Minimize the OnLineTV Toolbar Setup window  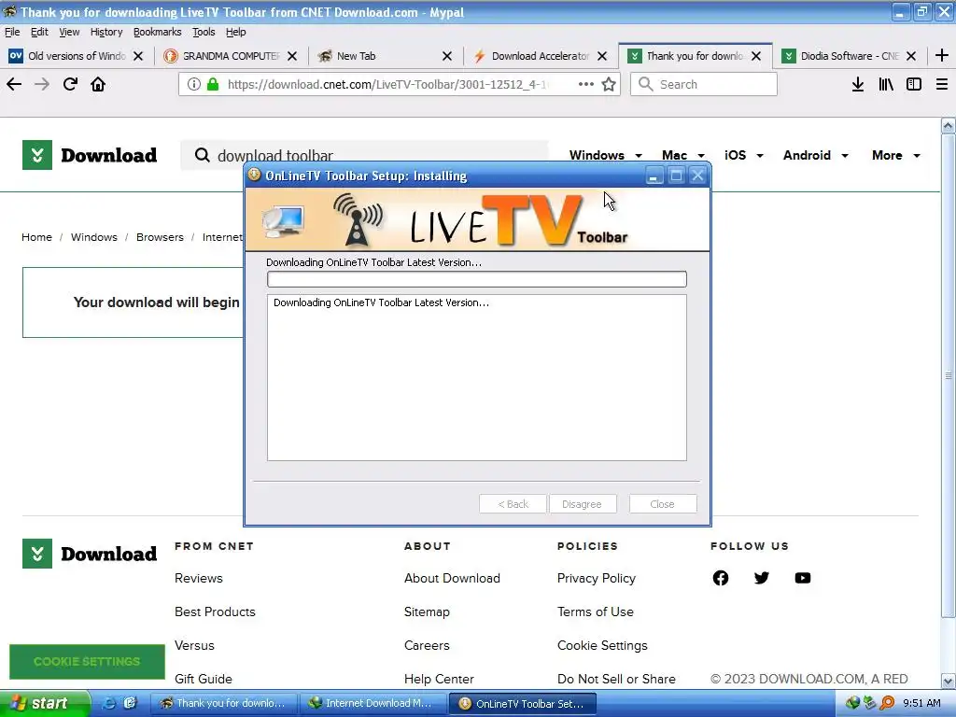[654, 176]
